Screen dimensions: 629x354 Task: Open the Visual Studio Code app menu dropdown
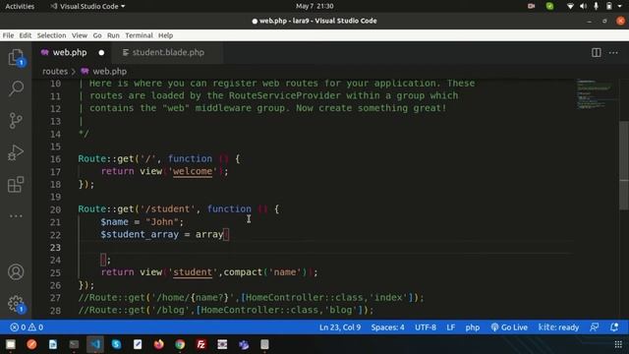point(87,6)
